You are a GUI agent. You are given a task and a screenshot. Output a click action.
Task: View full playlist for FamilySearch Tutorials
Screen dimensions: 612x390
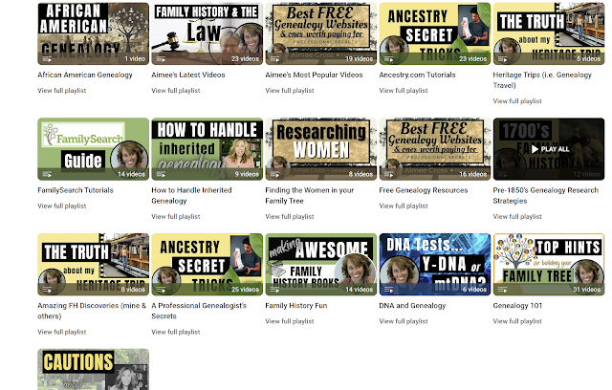pyautogui.click(x=61, y=206)
